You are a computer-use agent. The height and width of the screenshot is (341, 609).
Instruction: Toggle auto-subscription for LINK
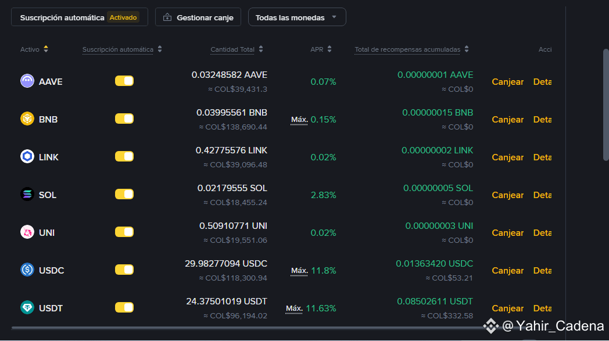click(x=124, y=156)
